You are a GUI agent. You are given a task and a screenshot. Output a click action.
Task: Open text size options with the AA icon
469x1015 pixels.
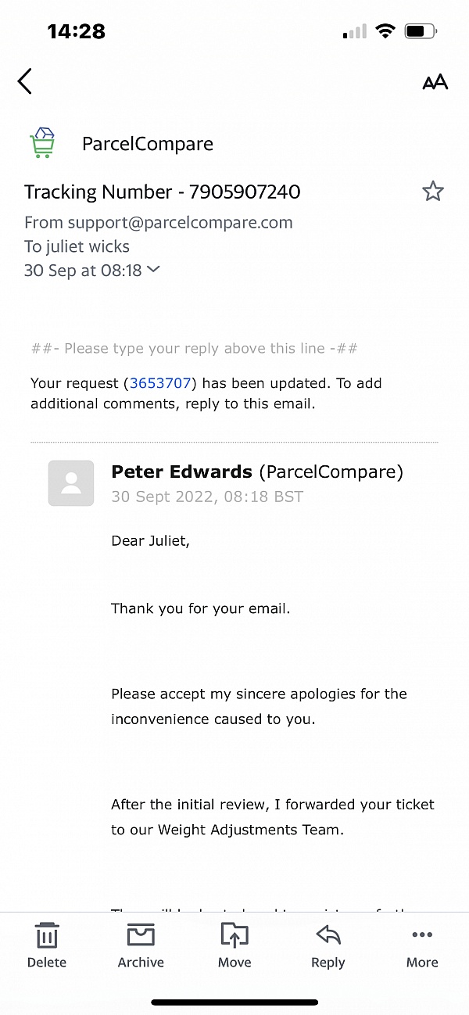(x=435, y=81)
